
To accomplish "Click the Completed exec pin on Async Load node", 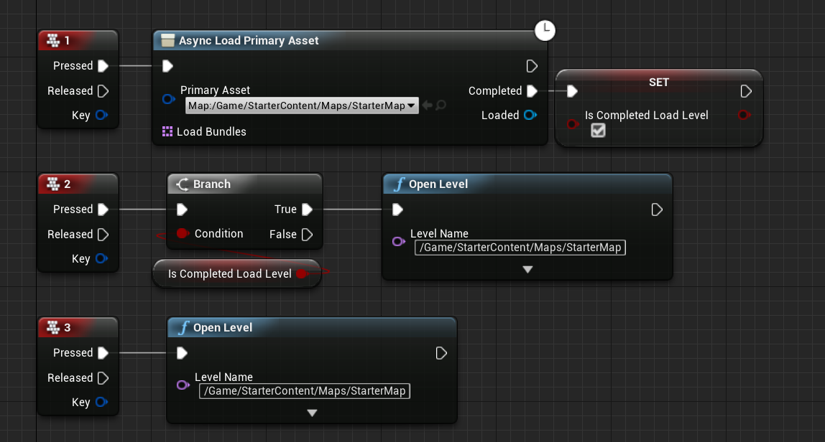I will tap(530, 90).
